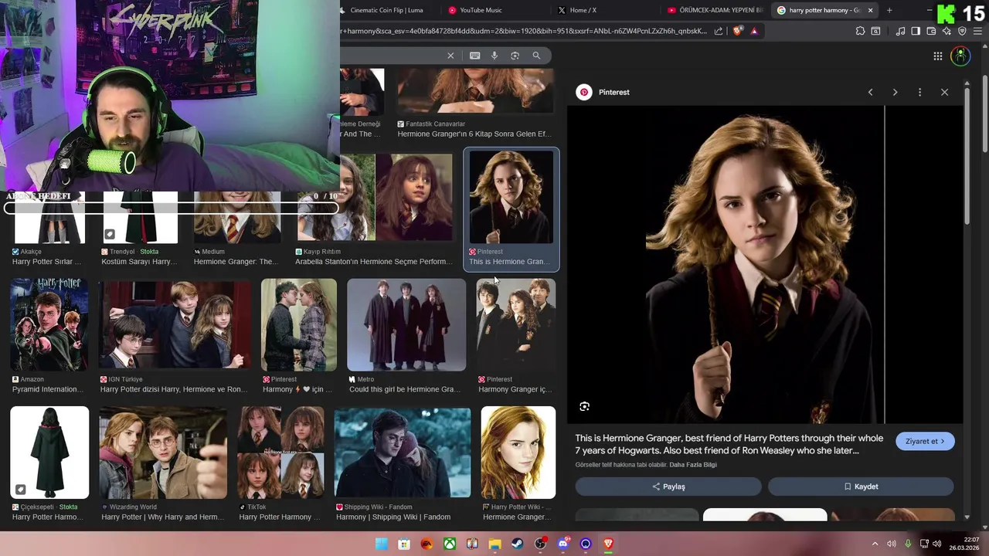989x556 pixels.
Task: Click the share page icon in address bar
Action: (719, 31)
